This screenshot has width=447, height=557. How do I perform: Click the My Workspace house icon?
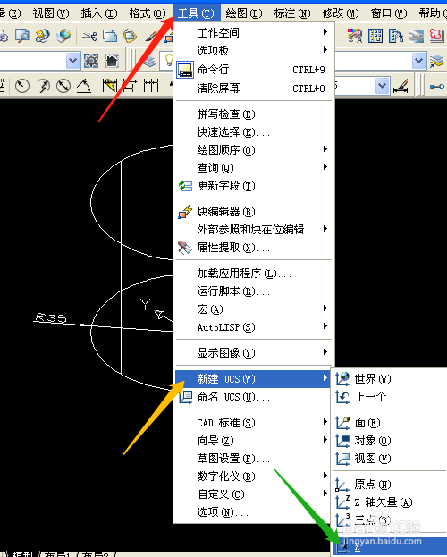[112, 61]
